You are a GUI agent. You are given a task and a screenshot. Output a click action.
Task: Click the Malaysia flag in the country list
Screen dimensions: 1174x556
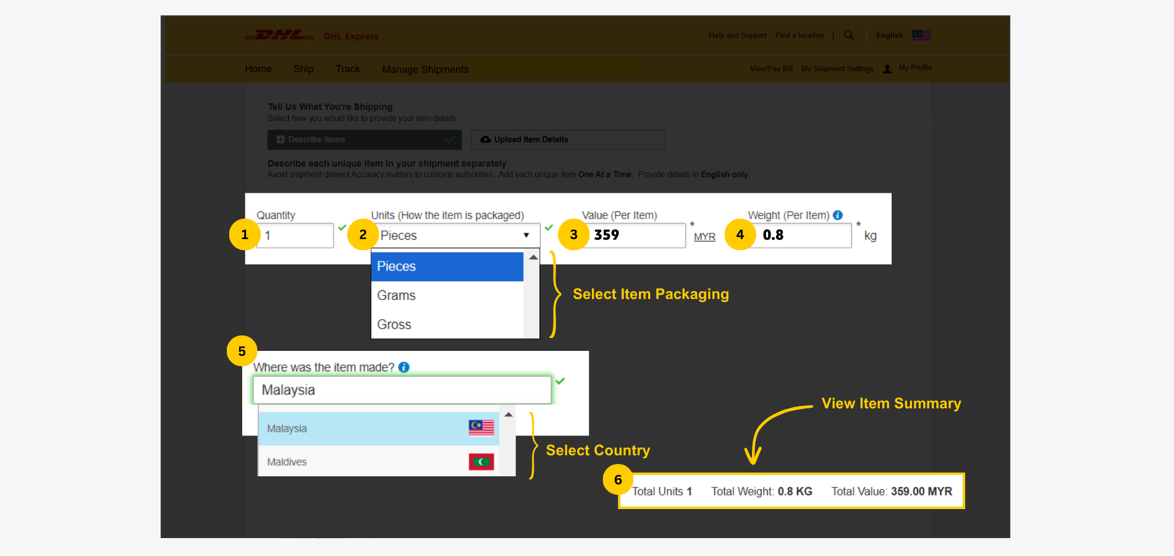481,428
